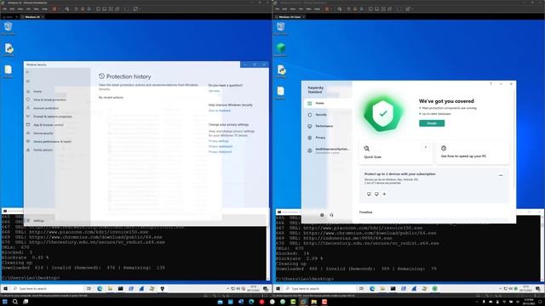Open Command Prompt on left VM taskbar

[x=121, y=289]
